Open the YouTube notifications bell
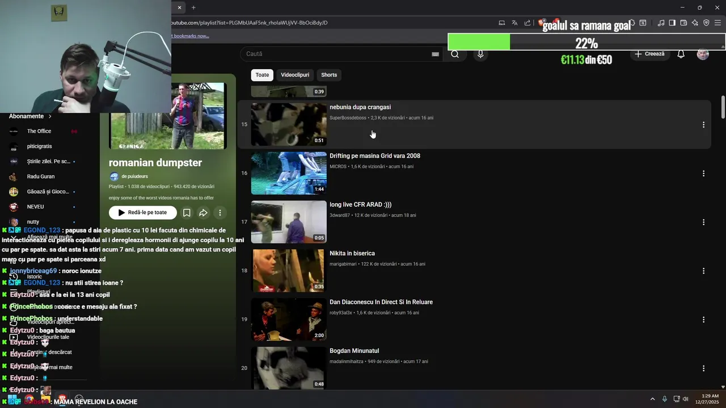Viewport: 726px width, 408px height. click(681, 54)
